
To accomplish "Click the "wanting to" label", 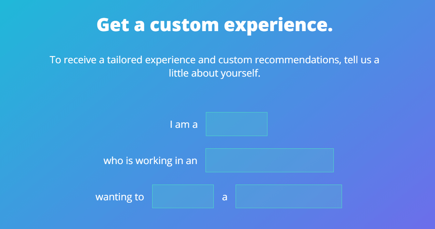I will pyautogui.click(x=120, y=197).
